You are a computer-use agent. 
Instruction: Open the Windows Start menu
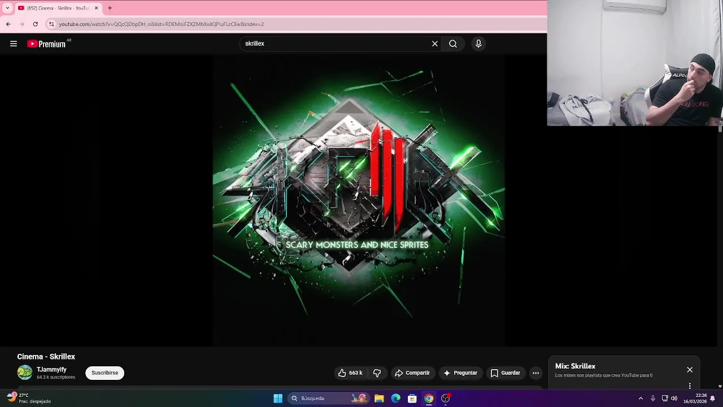pyautogui.click(x=278, y=399)
